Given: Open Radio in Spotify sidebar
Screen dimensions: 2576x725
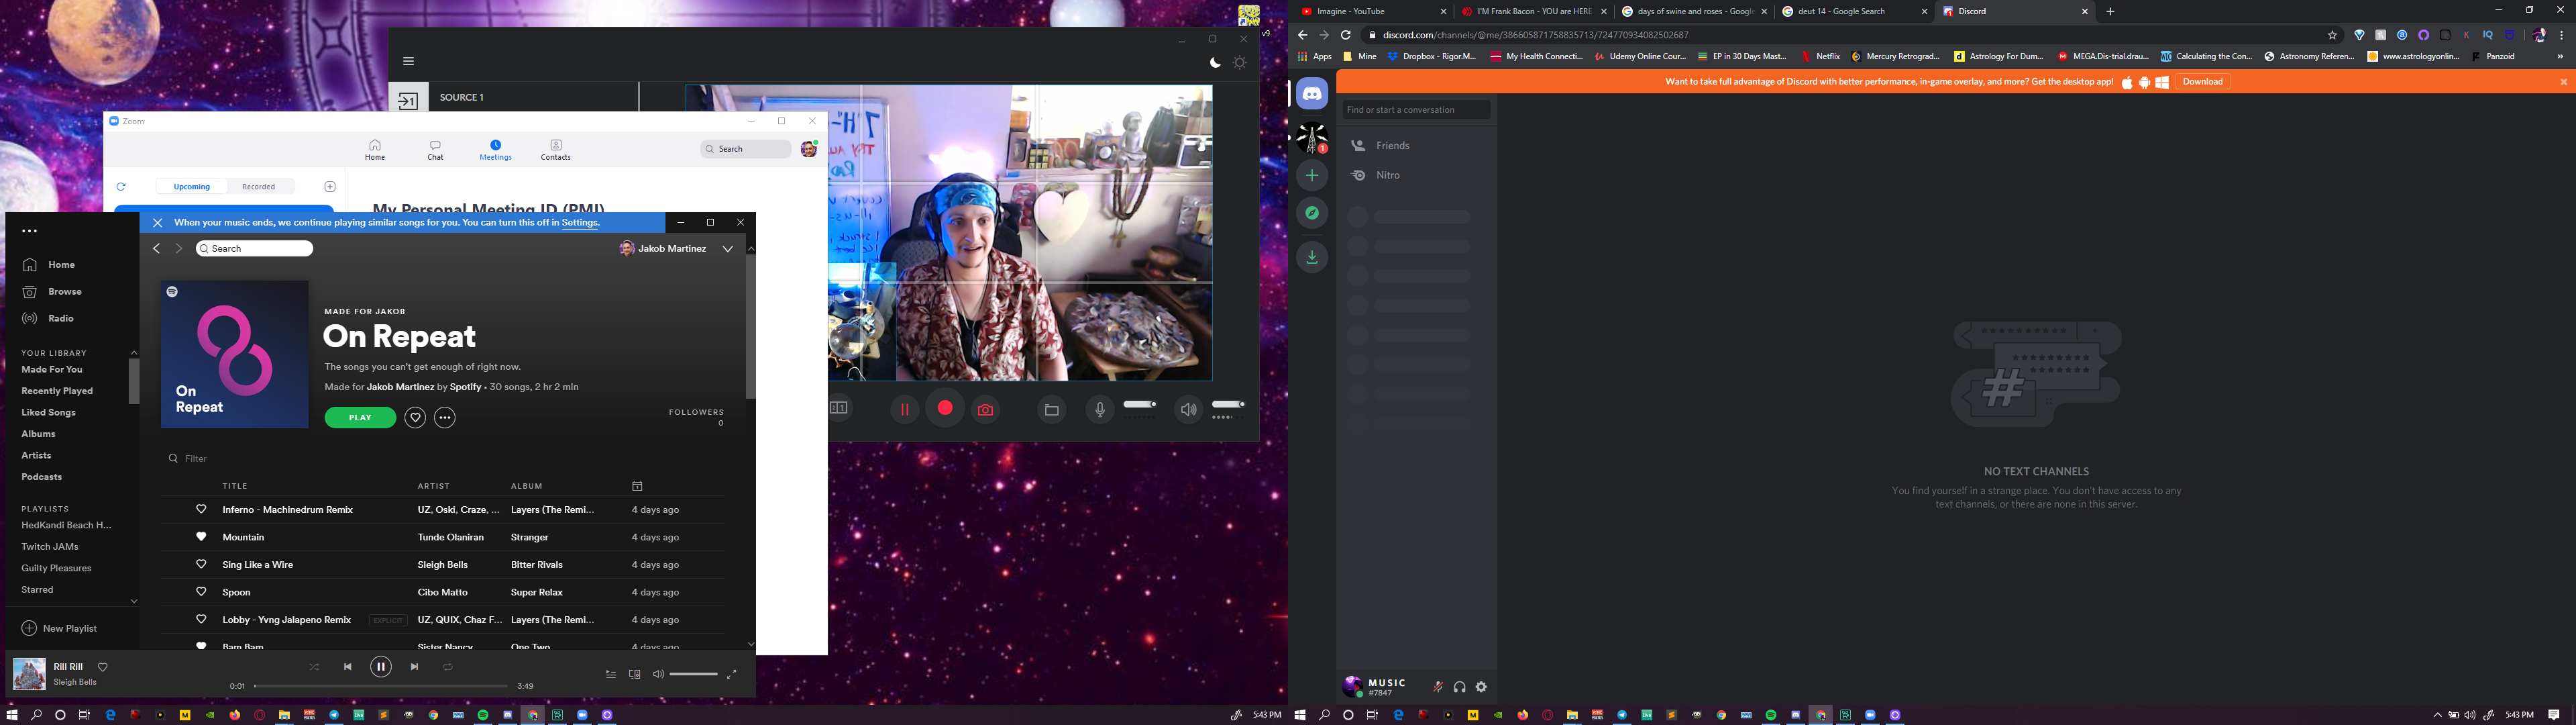Looking at the screenshot, I should click(48, 318).
